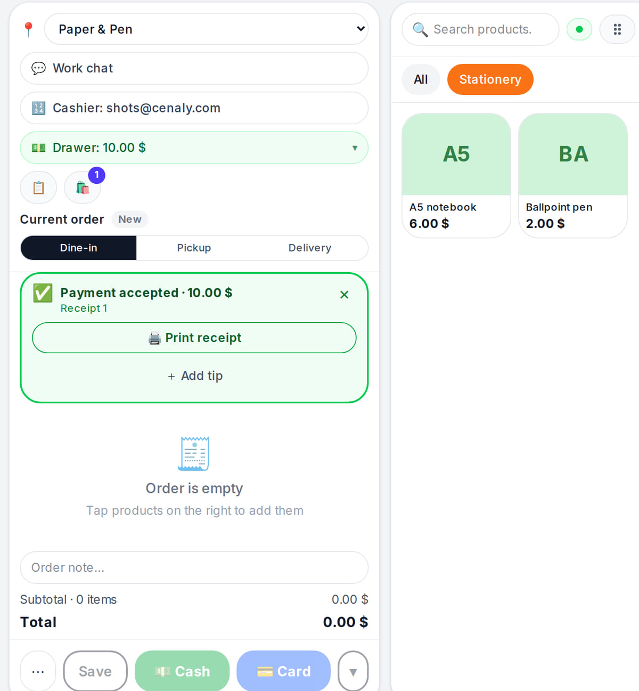Click the Cashier: shots@cenaly.com button
The height and width of the screenshot is (691, 639).
coord(194,108)
